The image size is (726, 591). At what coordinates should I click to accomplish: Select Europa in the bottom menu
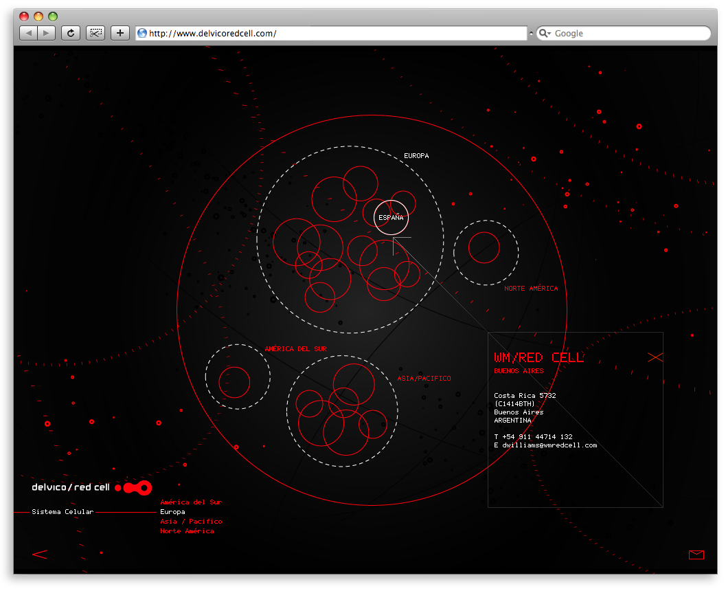point(172,512)
